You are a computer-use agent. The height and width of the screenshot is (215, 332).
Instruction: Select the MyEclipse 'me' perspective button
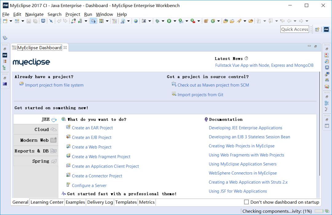pyautogui.click(x=326, y=29)
